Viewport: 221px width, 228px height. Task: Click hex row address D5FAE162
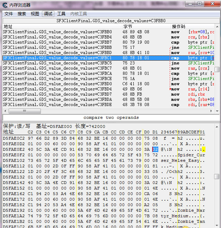coord(14,194)
